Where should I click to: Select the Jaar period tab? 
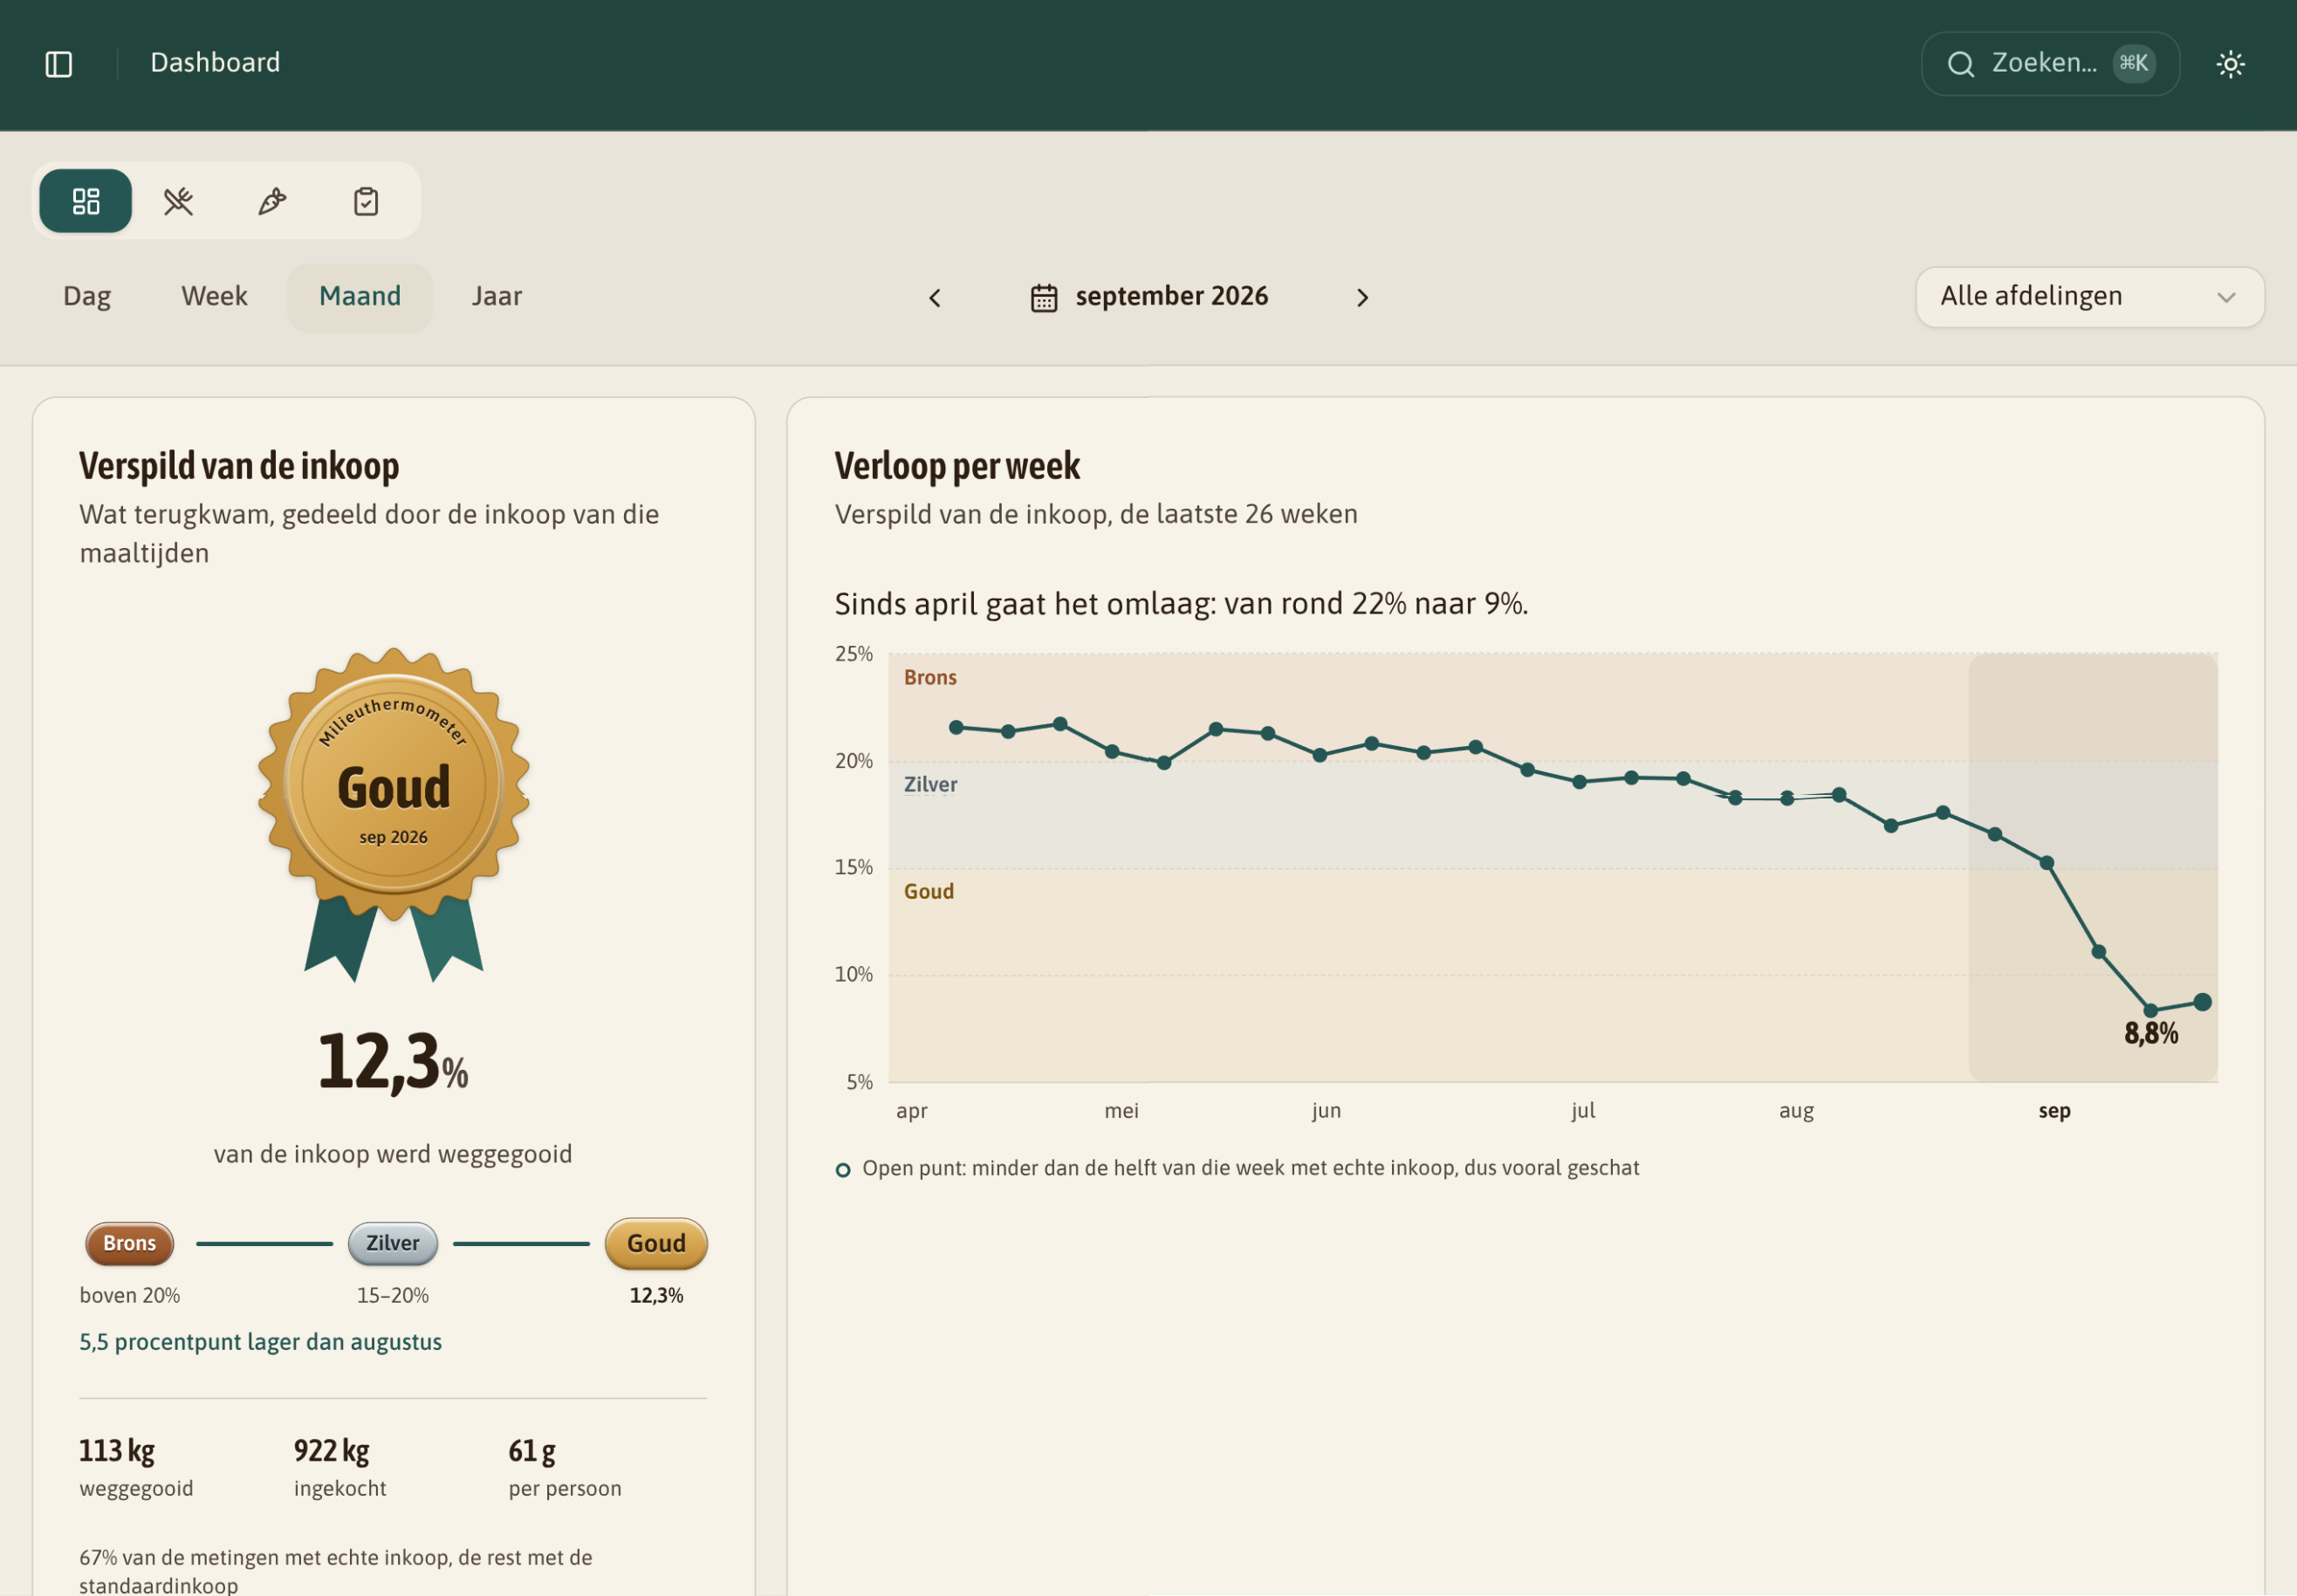coord(497,297)
